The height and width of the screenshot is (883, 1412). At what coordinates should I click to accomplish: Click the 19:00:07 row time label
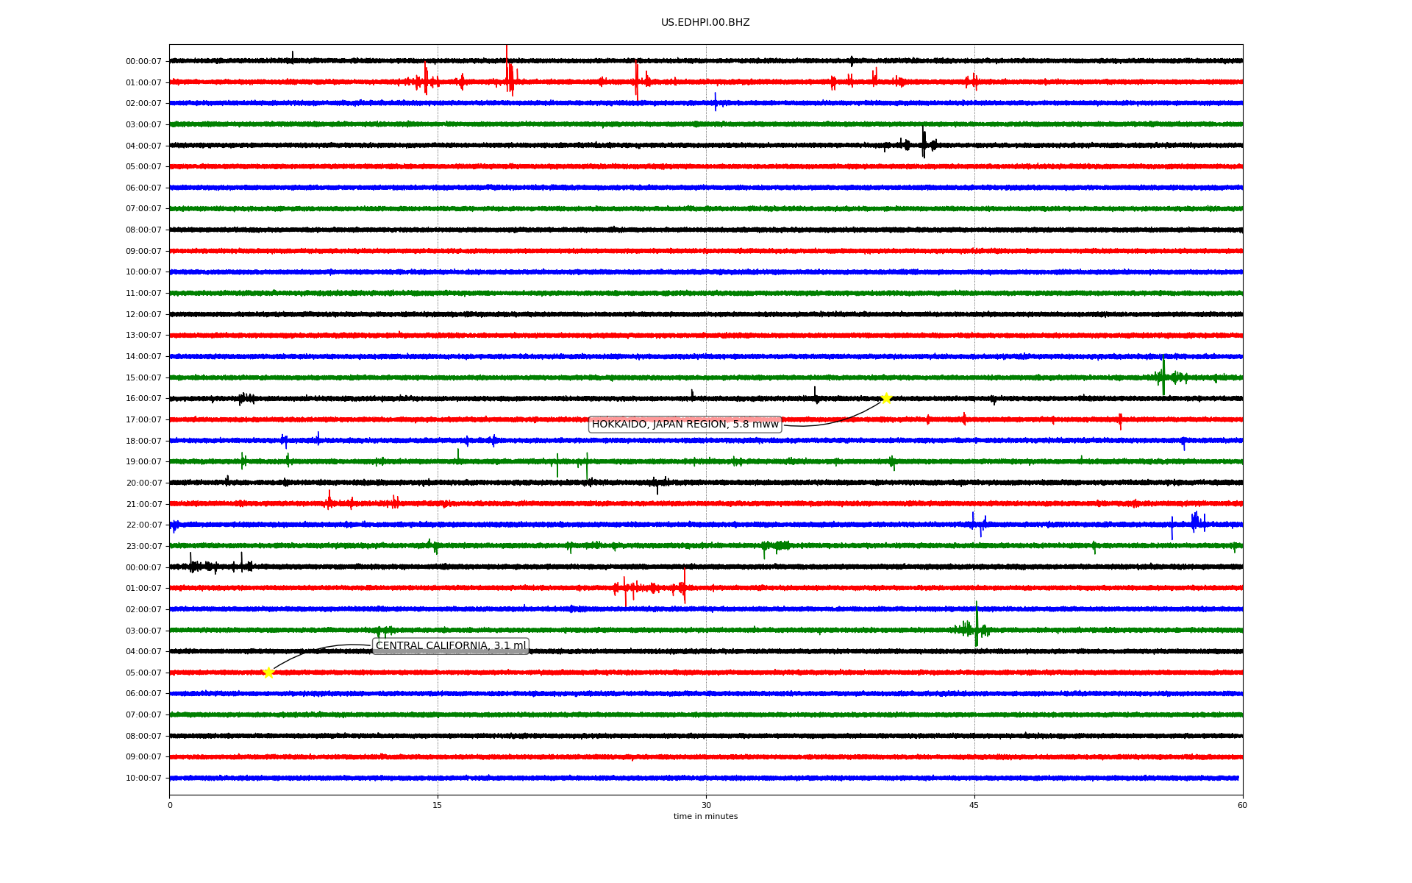click(x=143, y=462)
